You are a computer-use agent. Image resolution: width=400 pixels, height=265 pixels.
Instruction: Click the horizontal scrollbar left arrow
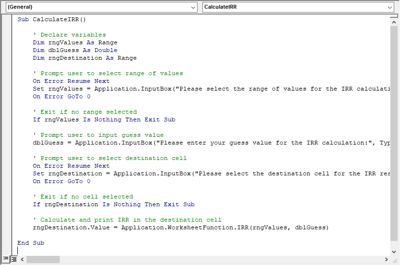point(23,259)
